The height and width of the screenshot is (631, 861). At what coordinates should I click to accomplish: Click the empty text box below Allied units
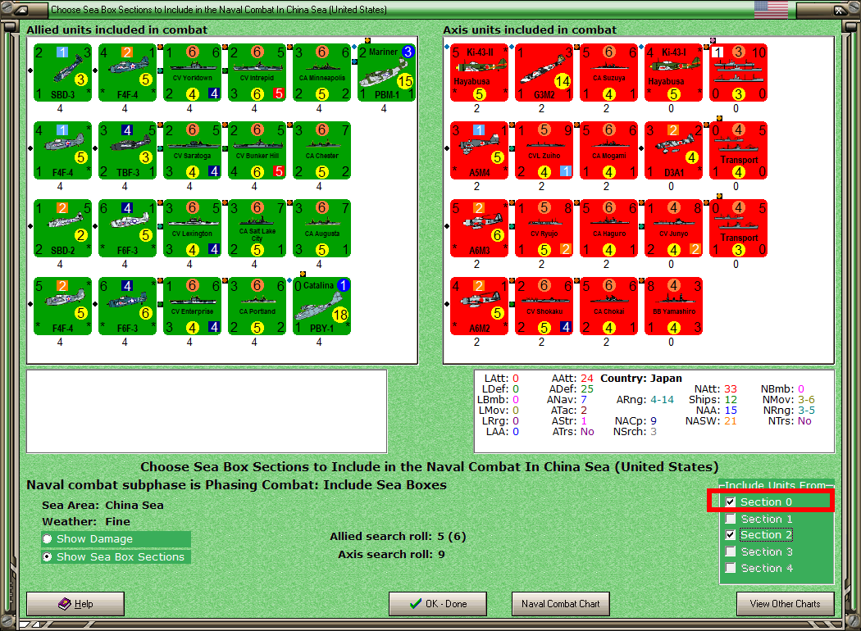[207, 411]
